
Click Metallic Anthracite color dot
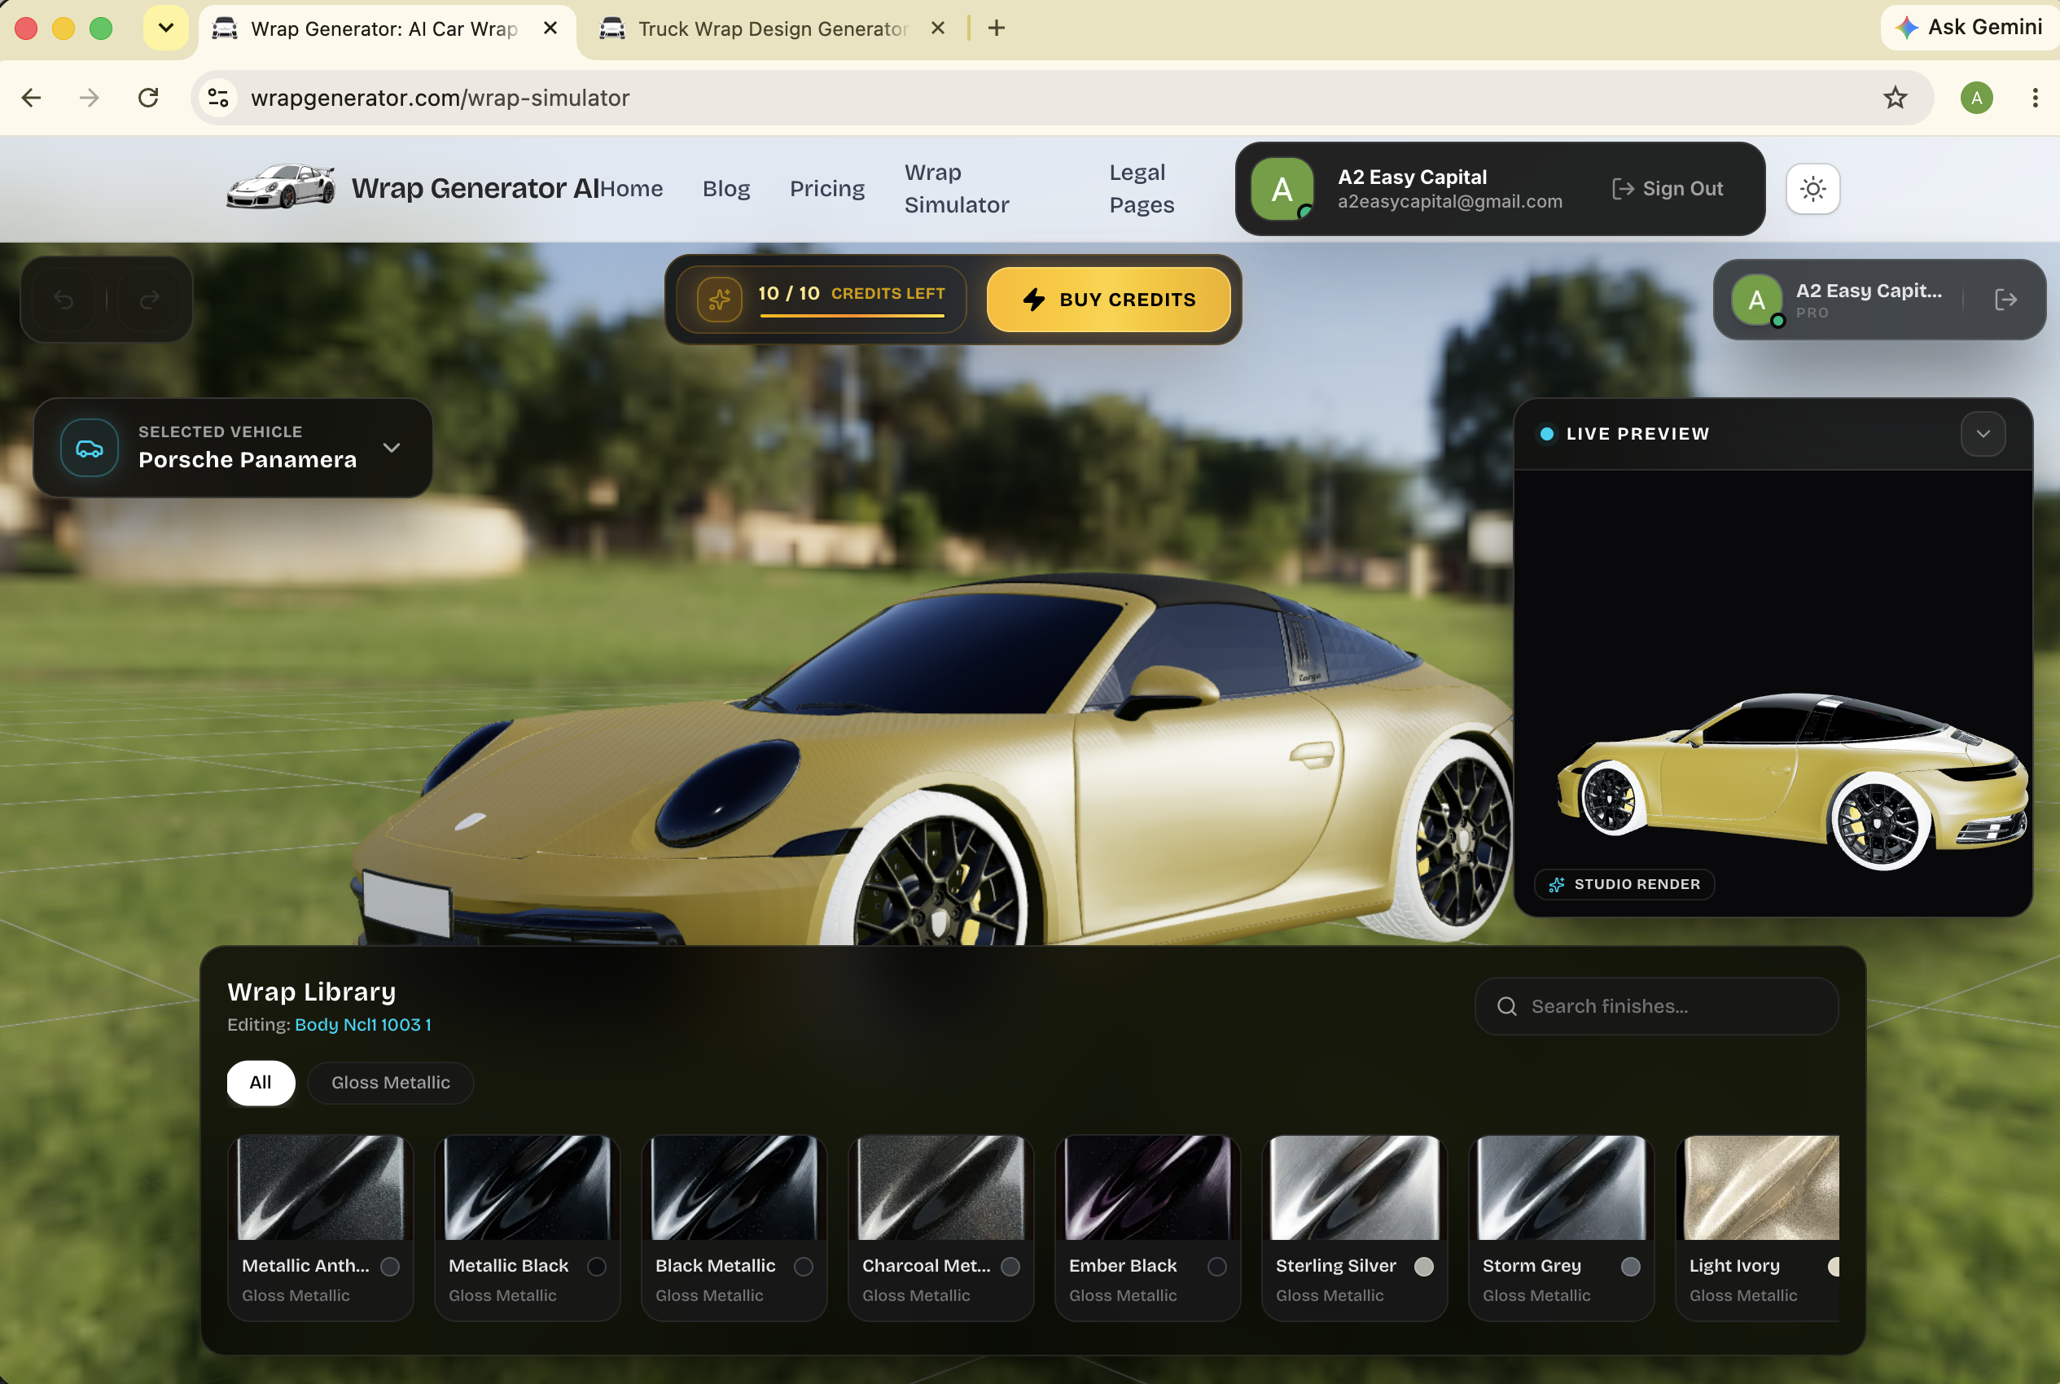click(x=390, y=1267)
